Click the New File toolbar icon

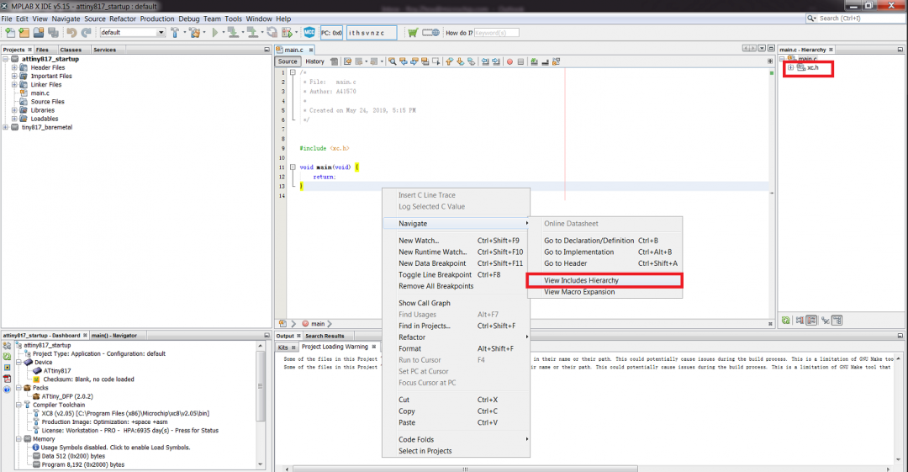pos(10,33)
